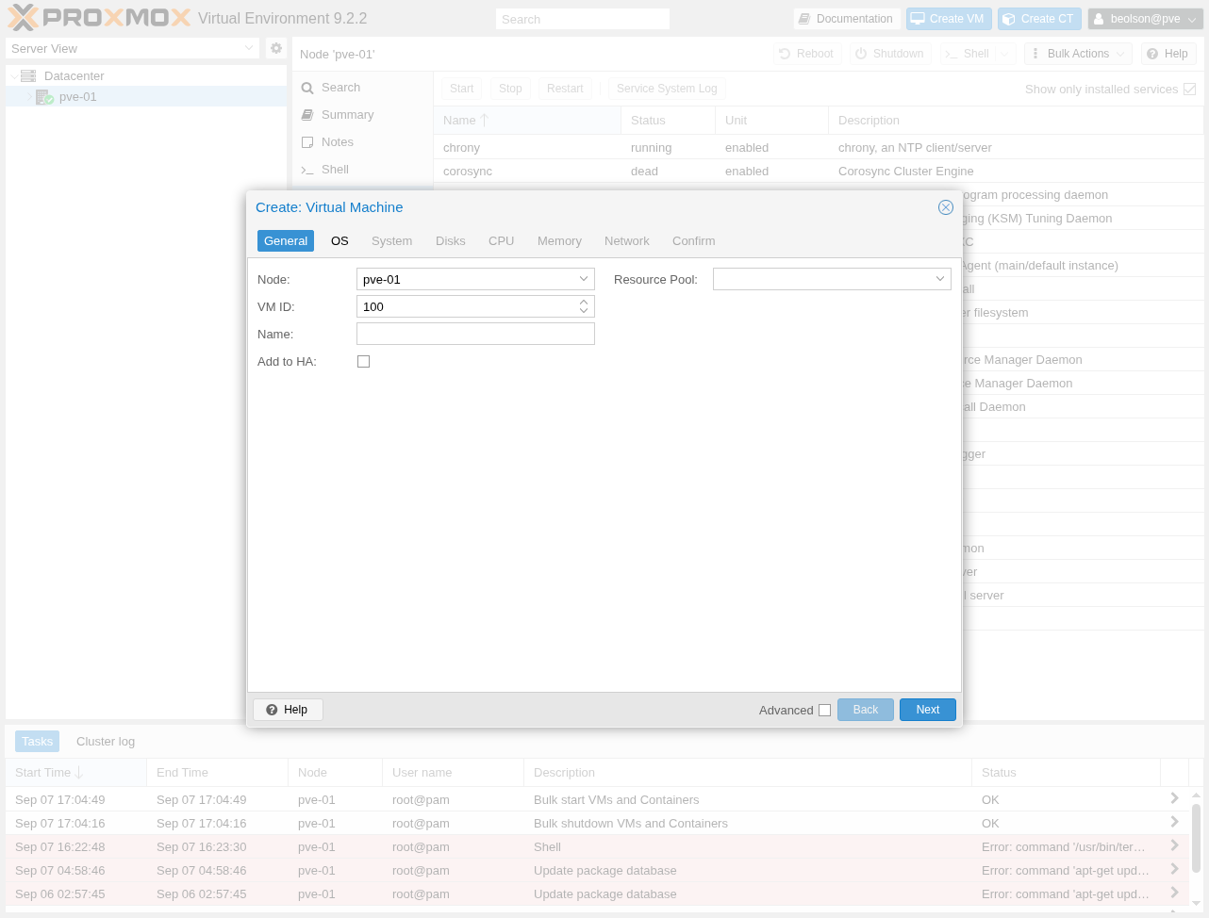1209x918 pixels.
Task: Open Documentation from the header
Action: (845, 19)
